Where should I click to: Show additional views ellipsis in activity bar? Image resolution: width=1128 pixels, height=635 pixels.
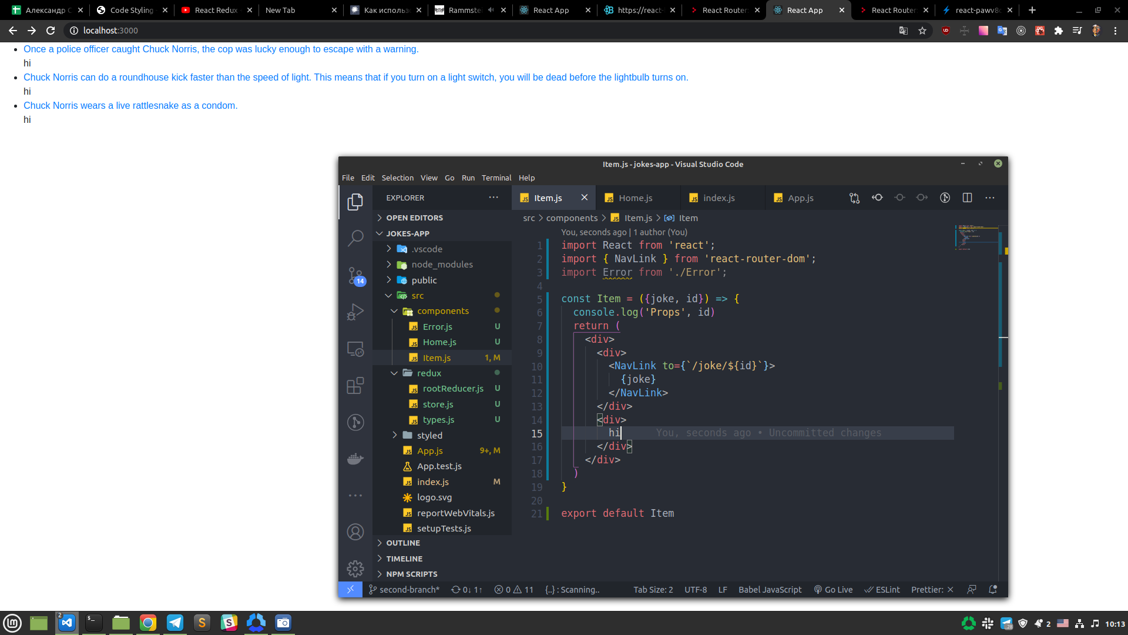[x=355, y=496]
